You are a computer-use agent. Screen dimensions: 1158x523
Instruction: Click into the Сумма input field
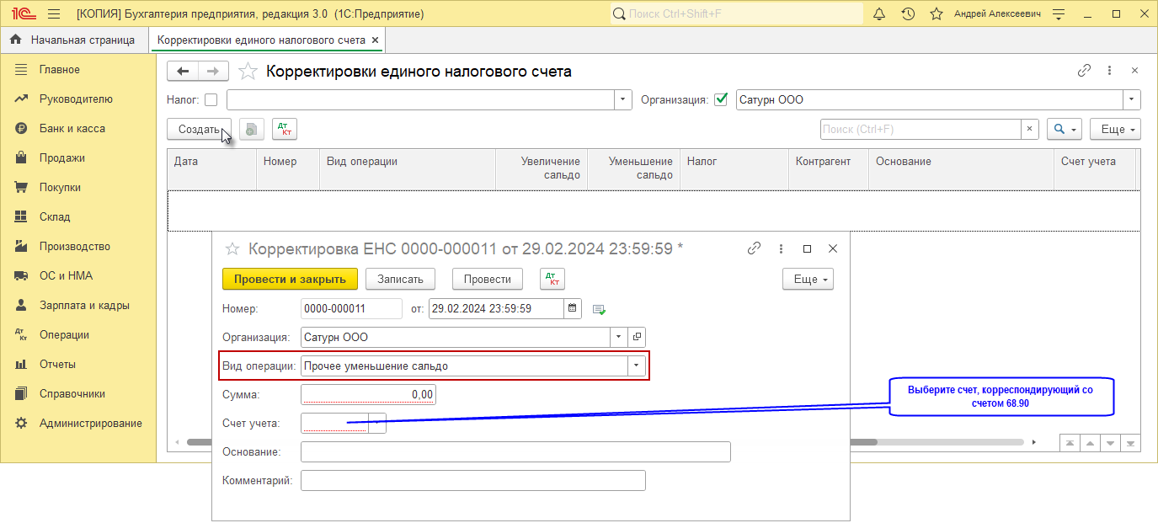pos(368,394)
